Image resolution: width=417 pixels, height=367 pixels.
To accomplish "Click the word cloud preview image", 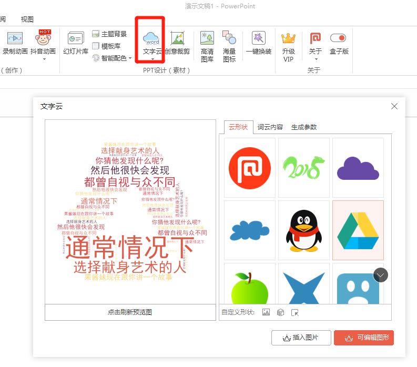I will tap(130, 212).
